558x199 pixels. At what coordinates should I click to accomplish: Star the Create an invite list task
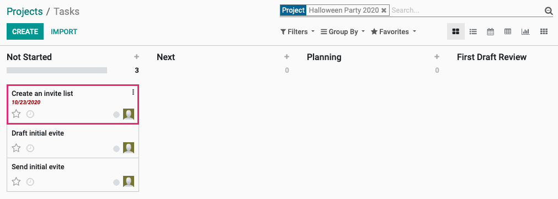click(17, 114)
